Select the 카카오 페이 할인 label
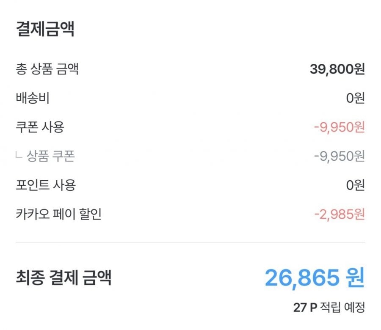The width and height of the screenshot is (381, 330). tap(58, 214)
